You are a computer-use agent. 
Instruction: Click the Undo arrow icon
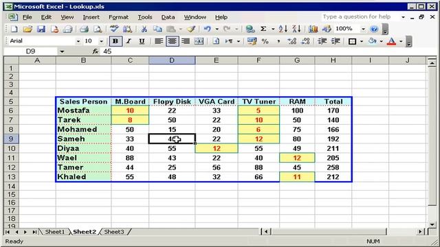[x=208, y=29]
